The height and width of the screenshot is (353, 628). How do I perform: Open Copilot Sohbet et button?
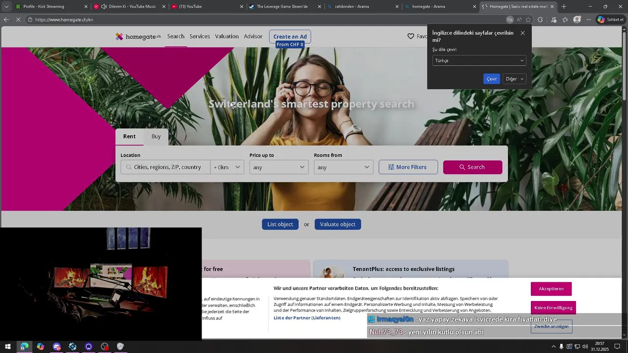pos(610,20)
